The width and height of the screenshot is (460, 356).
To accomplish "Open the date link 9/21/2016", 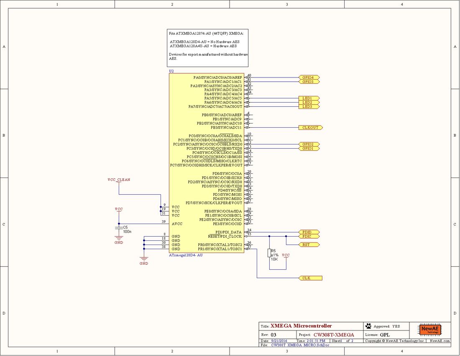I will pos(278,341).
